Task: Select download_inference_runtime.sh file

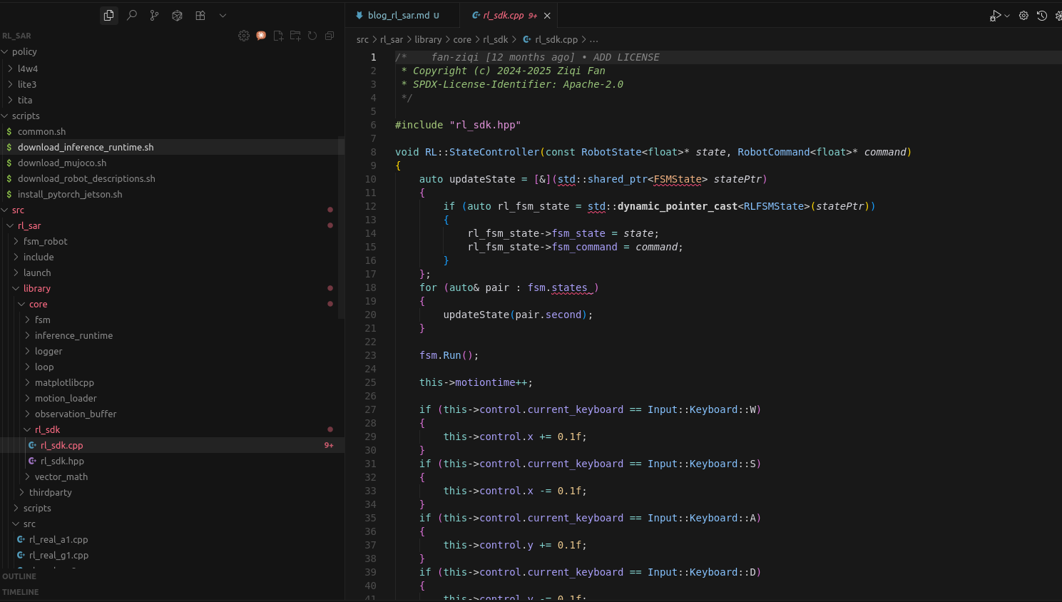Action: (171, 147)
